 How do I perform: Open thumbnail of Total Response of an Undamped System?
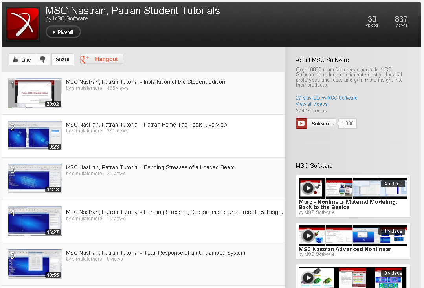tap(35, 264)
